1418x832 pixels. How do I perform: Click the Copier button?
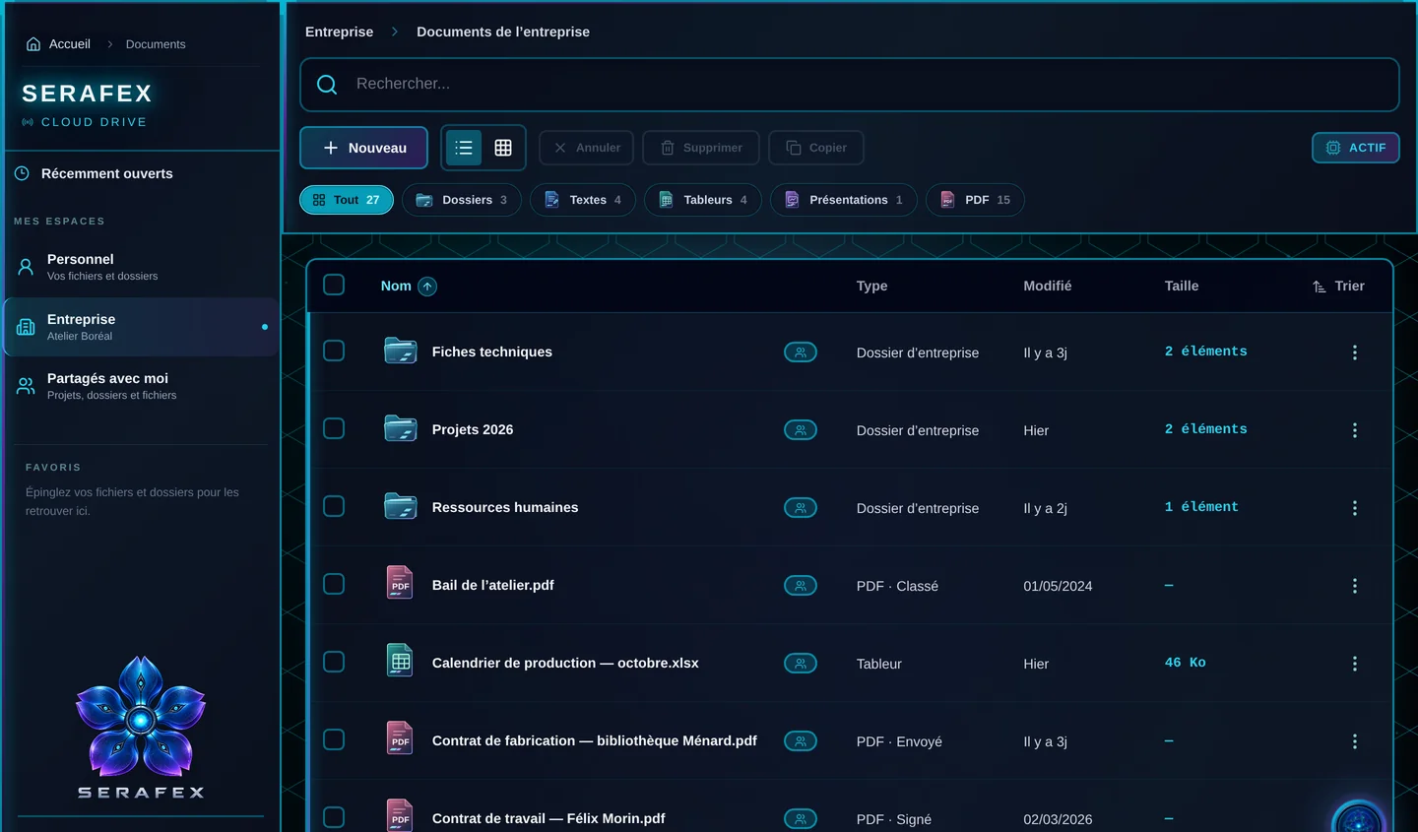(x=816, y=148)
